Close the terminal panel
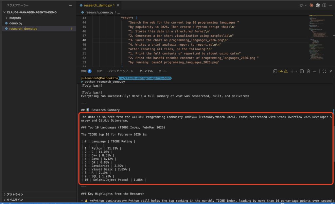 (x=331, y=71)
